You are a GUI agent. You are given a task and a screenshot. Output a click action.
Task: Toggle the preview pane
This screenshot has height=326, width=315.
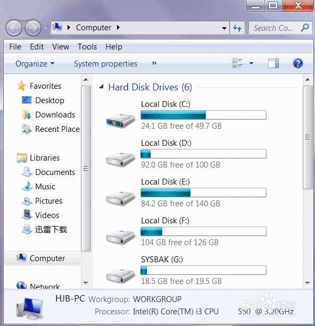pos(273,63)
